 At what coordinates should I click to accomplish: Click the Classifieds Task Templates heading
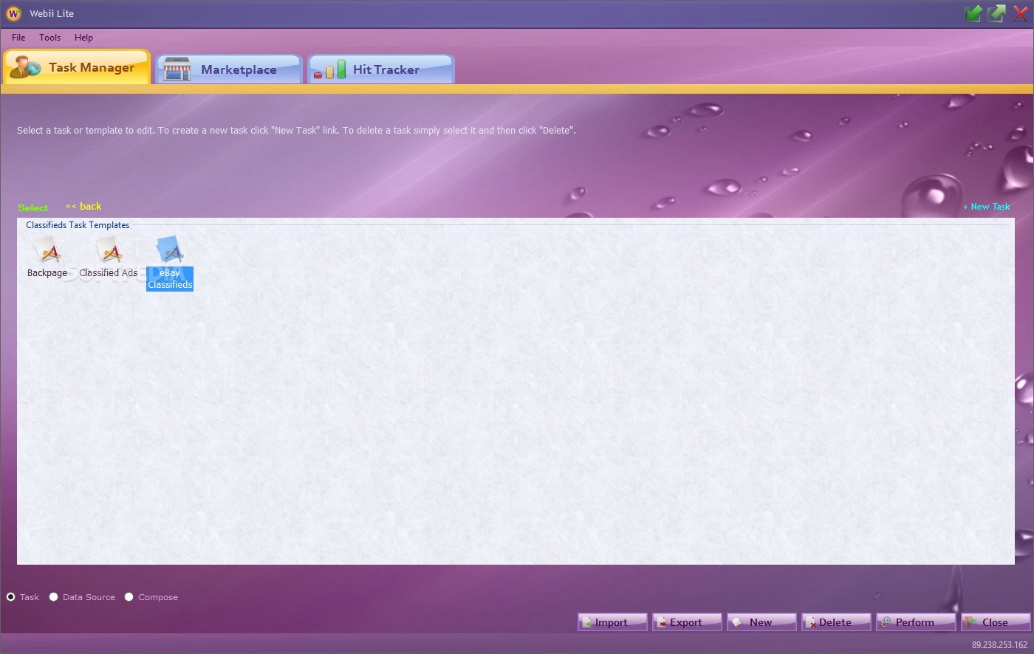point(78,225)
